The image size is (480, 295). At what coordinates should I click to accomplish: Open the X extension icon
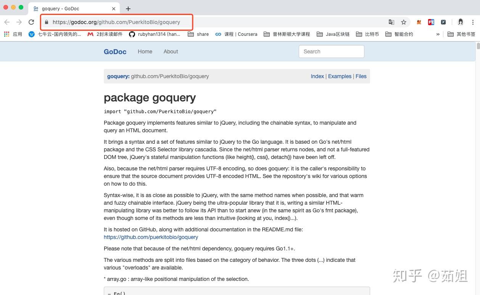(443, 22)
